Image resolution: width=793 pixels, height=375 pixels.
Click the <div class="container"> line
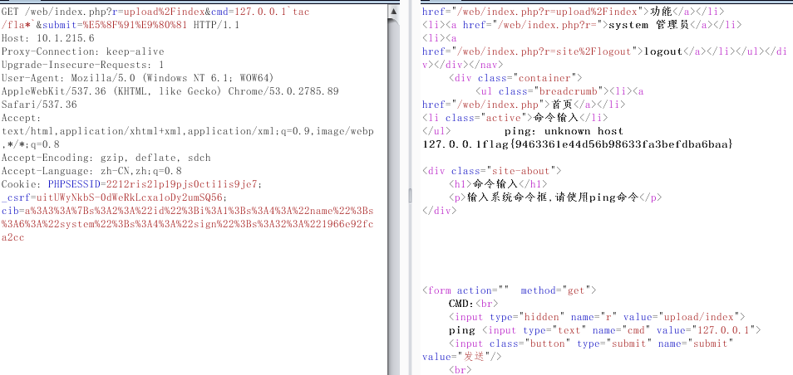pos(515,78)
